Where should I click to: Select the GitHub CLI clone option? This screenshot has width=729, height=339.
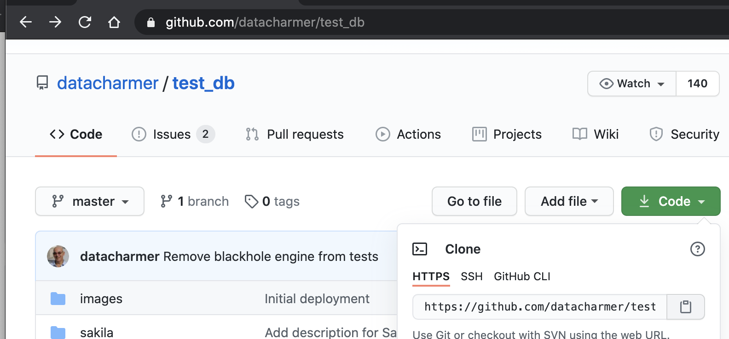[522, 277]
